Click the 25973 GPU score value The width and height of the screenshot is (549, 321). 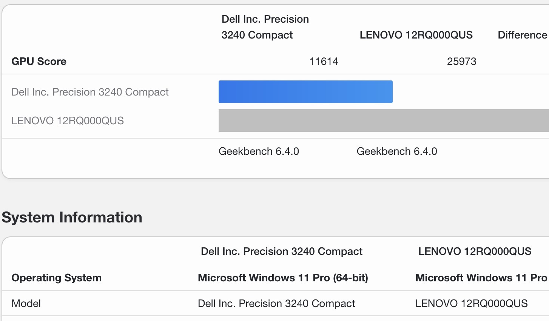pos(461,62)
